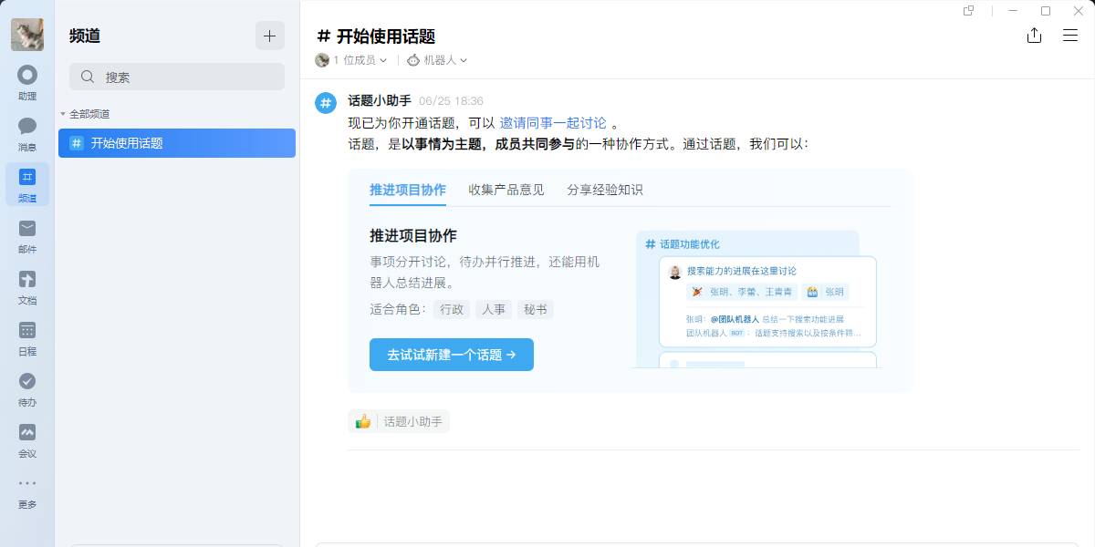The width and height of the screenshot is (1095, 547).
Task: Open the 邀请同事一起讨论 link
Action: (x=553, y=123)
